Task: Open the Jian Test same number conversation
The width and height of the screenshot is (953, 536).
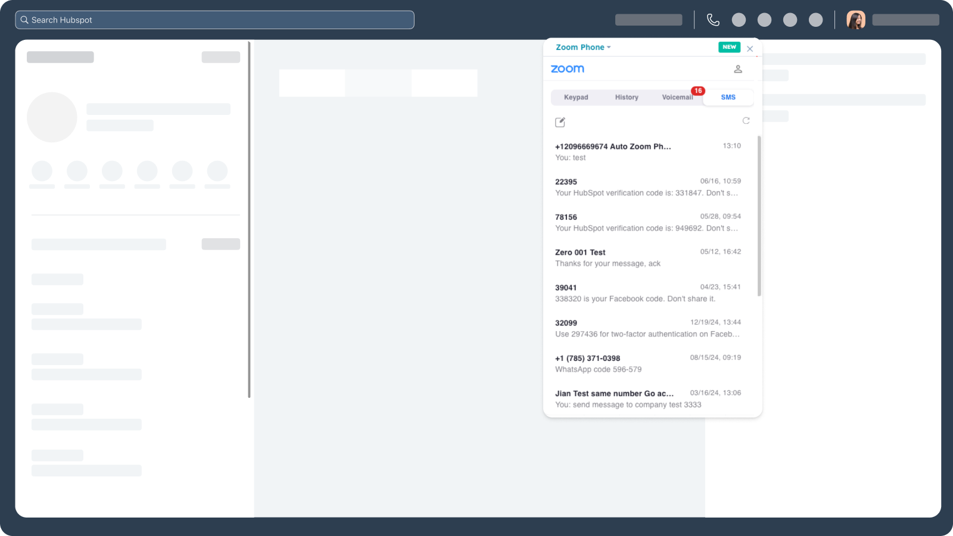Action: point(648,399)
